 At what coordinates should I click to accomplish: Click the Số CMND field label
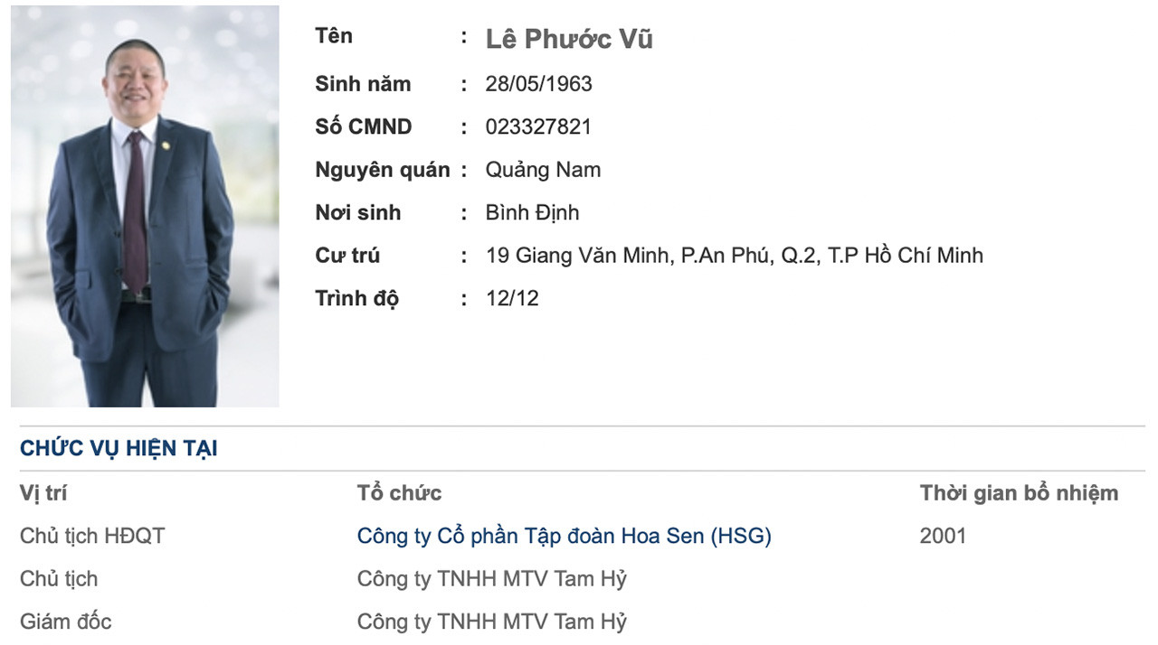coord(363,126)
